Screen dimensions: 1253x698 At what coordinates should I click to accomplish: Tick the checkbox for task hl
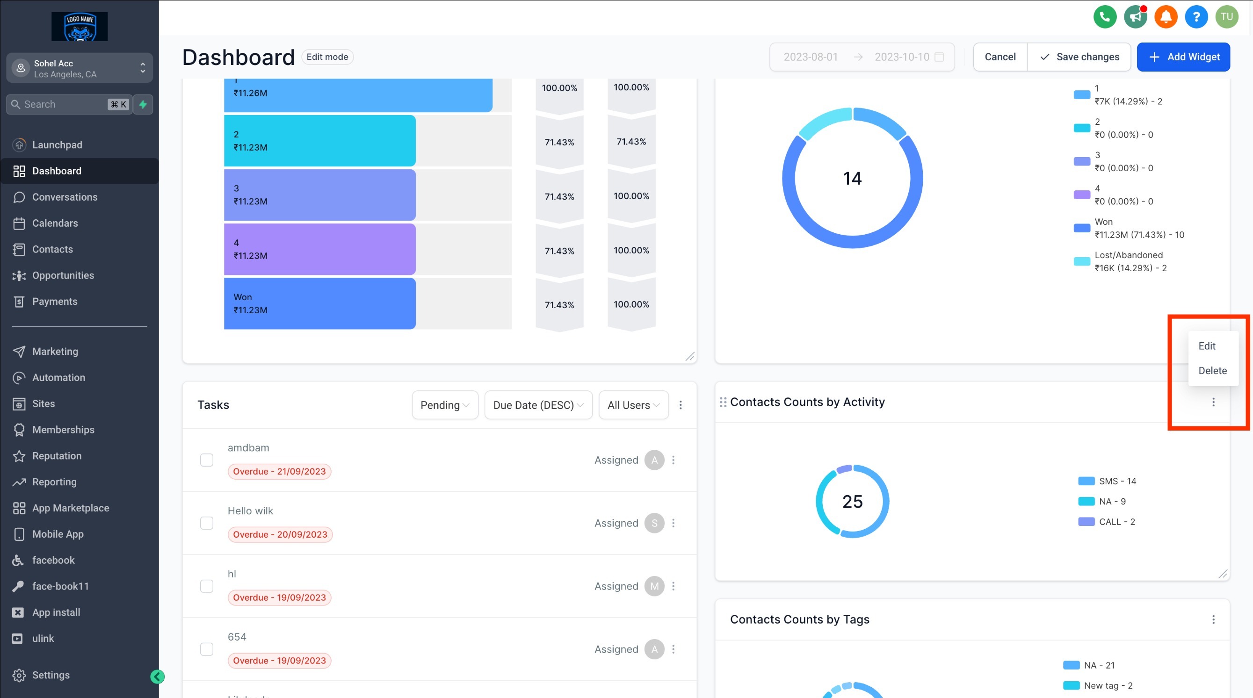pyautogui.click(x=207, y=586)
